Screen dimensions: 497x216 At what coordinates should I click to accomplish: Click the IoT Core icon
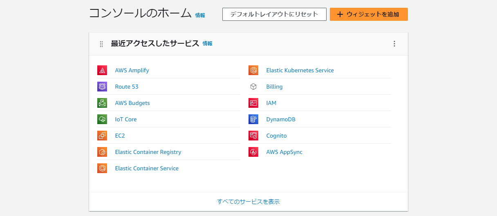coord(102,119)
